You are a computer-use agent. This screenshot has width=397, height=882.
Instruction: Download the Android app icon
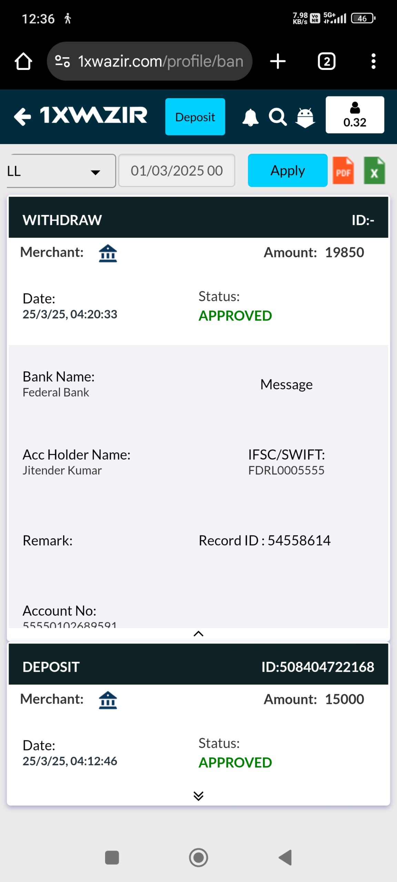tap(305, 117)
